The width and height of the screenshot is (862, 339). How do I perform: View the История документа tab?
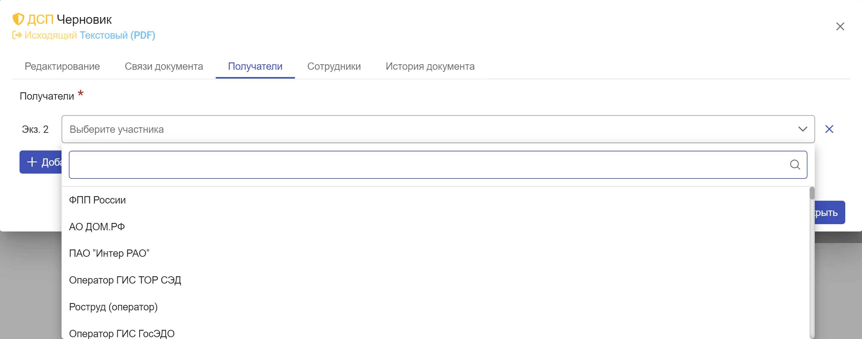tap(430, 66)
